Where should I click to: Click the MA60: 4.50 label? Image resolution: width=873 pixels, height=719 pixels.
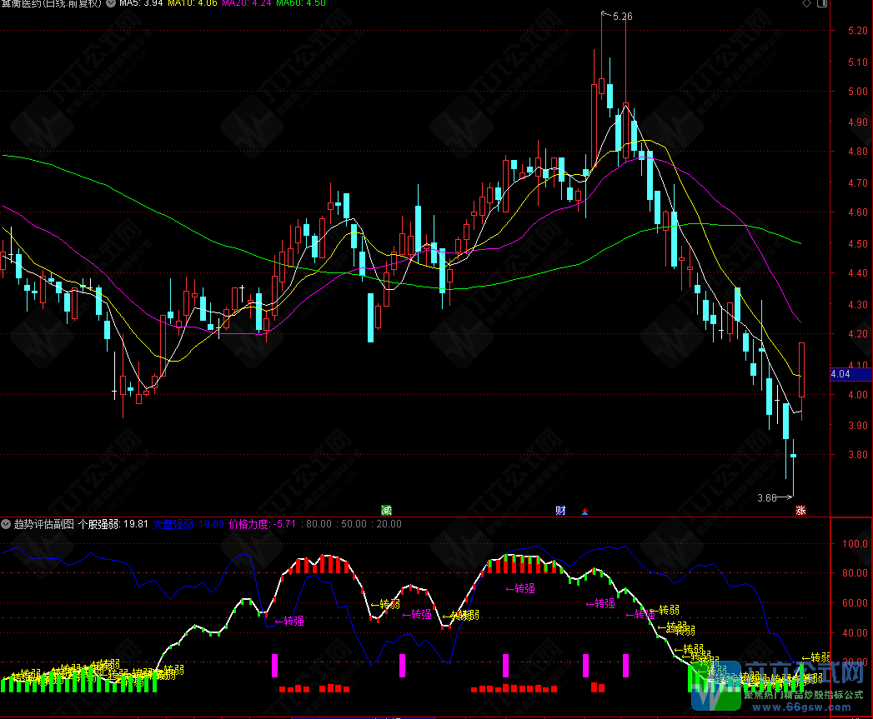tap(301, 2)
